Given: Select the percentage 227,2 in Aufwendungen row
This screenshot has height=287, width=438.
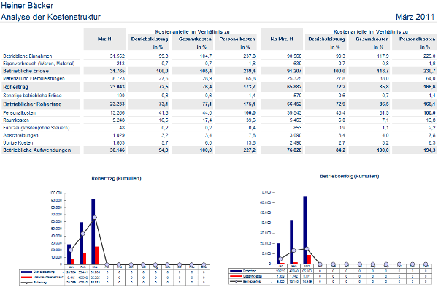Looking at the screenshot, I should (x=250, y=150).
